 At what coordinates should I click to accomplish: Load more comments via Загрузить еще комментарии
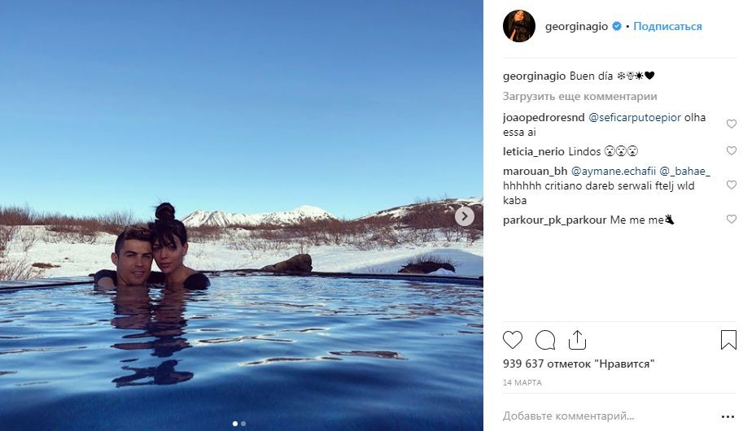coord(579,97)
